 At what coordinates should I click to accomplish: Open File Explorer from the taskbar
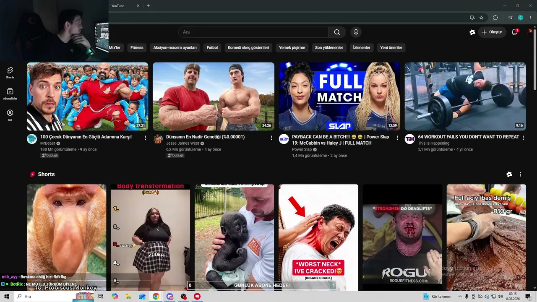[128, 297]
